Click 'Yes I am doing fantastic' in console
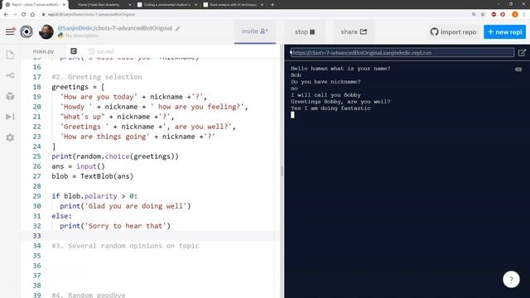The width and height of the screenshot is (530, 298). pyautogui.click(x=331, y=108)
